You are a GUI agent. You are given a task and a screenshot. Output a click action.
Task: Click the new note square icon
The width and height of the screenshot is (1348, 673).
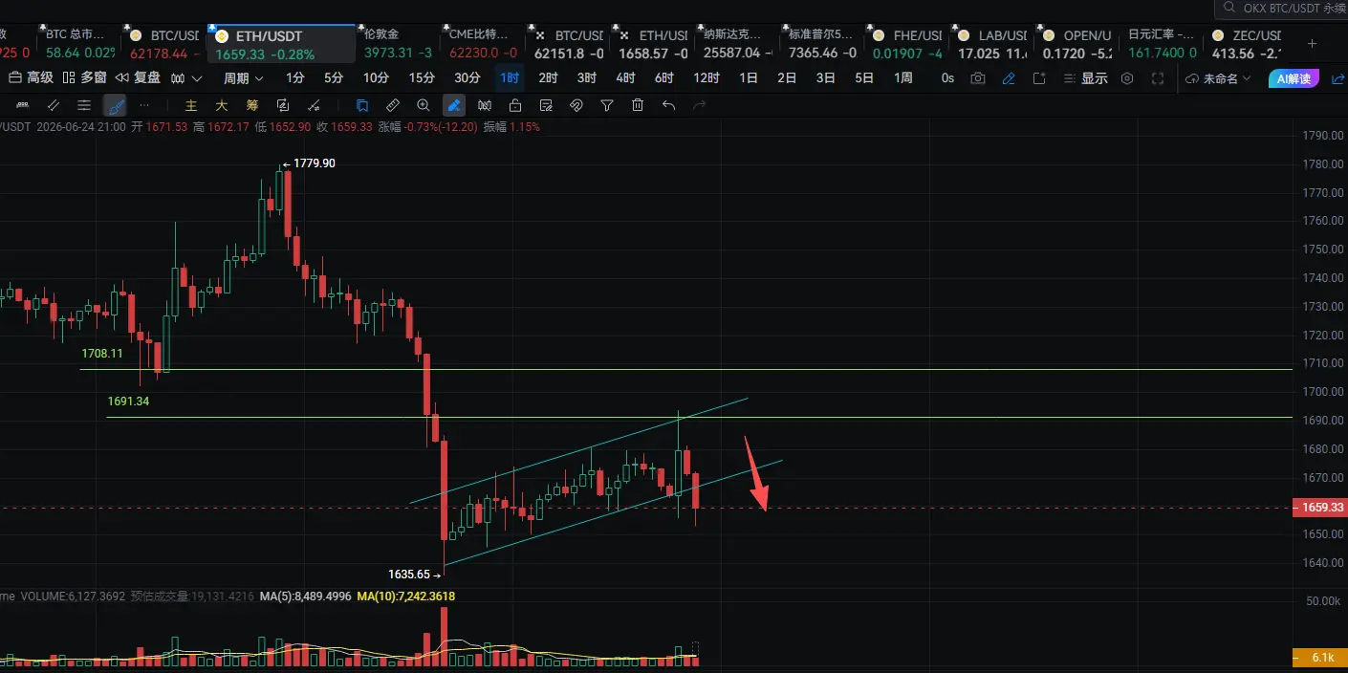click(x=1039, y=78)
